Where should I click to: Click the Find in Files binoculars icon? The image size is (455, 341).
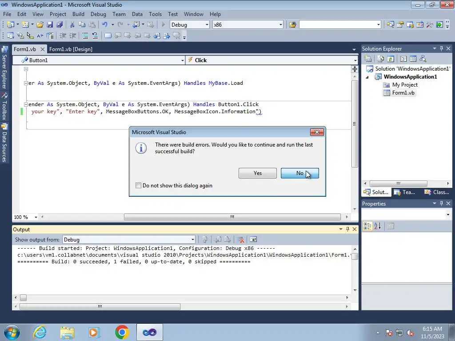(x=292, y=25)
